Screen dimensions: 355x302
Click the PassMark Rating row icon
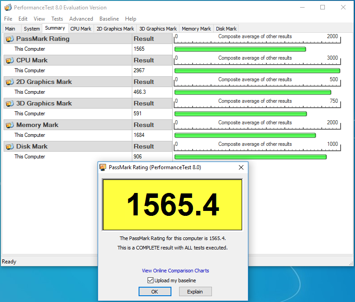click(x=10, y=39)
